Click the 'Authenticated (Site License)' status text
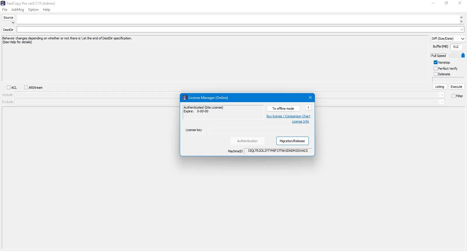Viewport: 467px width, 251px height. coord(203,107)
